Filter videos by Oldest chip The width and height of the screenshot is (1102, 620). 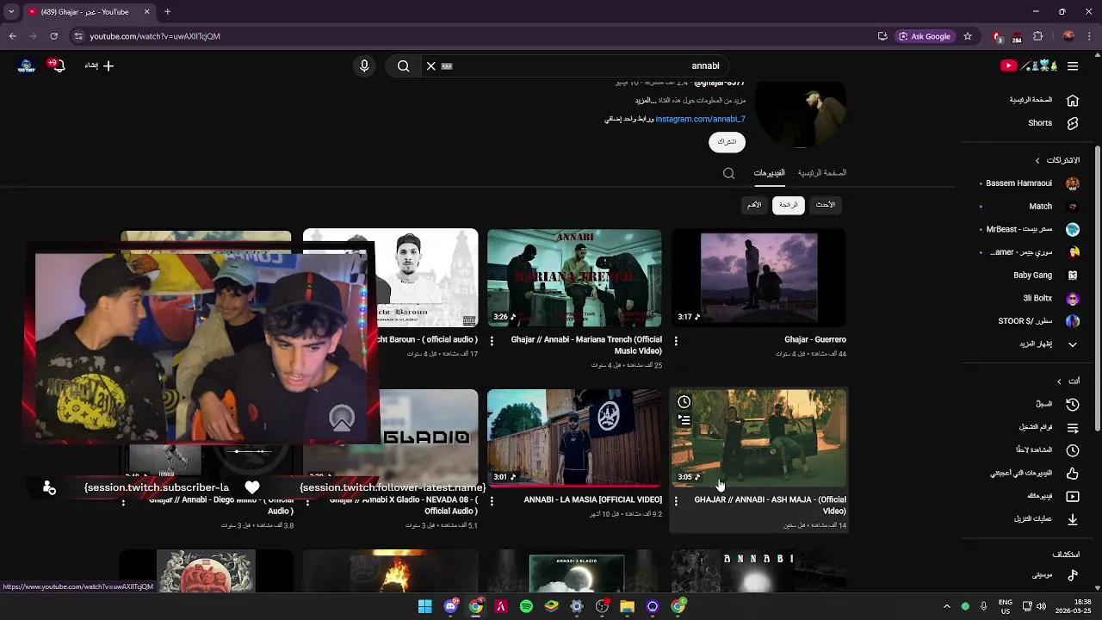[x=754, y=205]
